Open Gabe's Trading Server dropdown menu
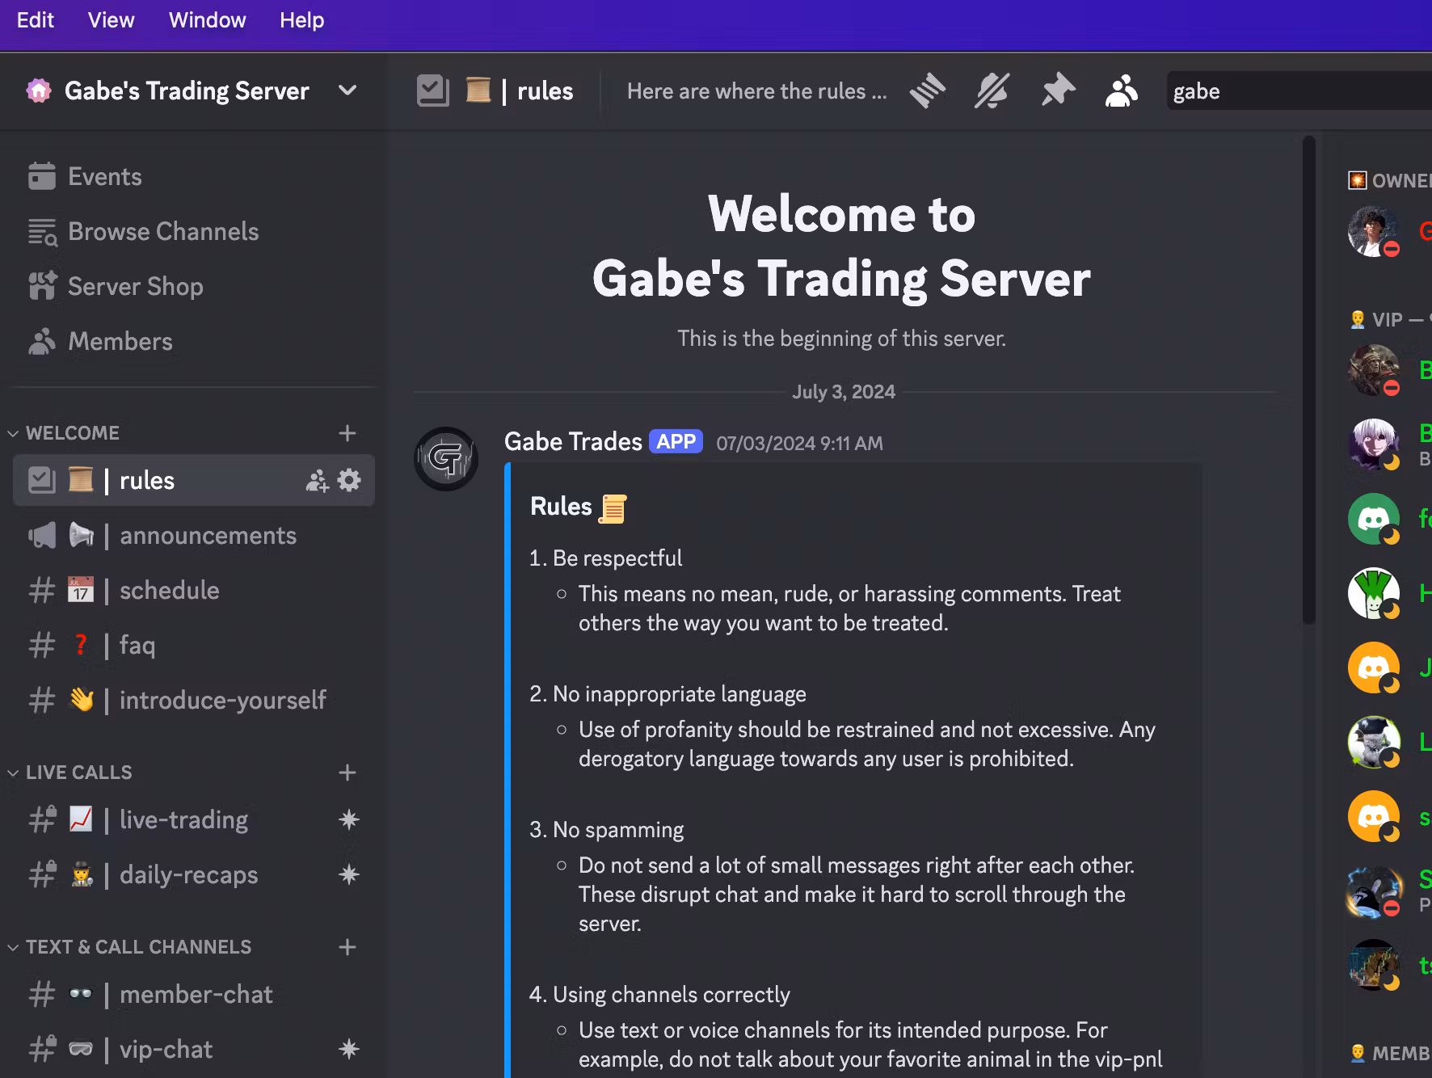Viewport: 1432px width, 1078px height. [347, 91]
